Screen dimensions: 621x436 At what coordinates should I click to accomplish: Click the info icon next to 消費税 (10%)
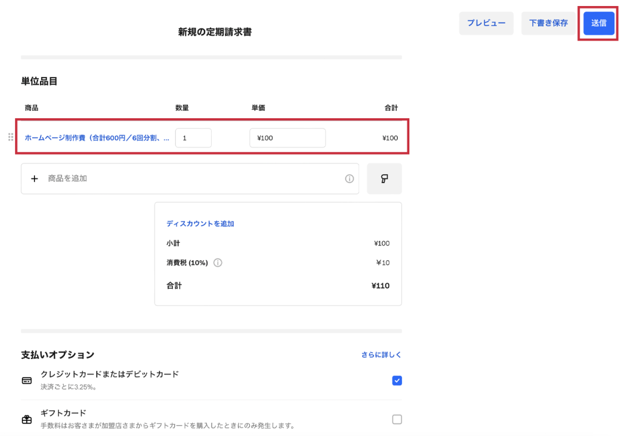(x=218, y=263)
